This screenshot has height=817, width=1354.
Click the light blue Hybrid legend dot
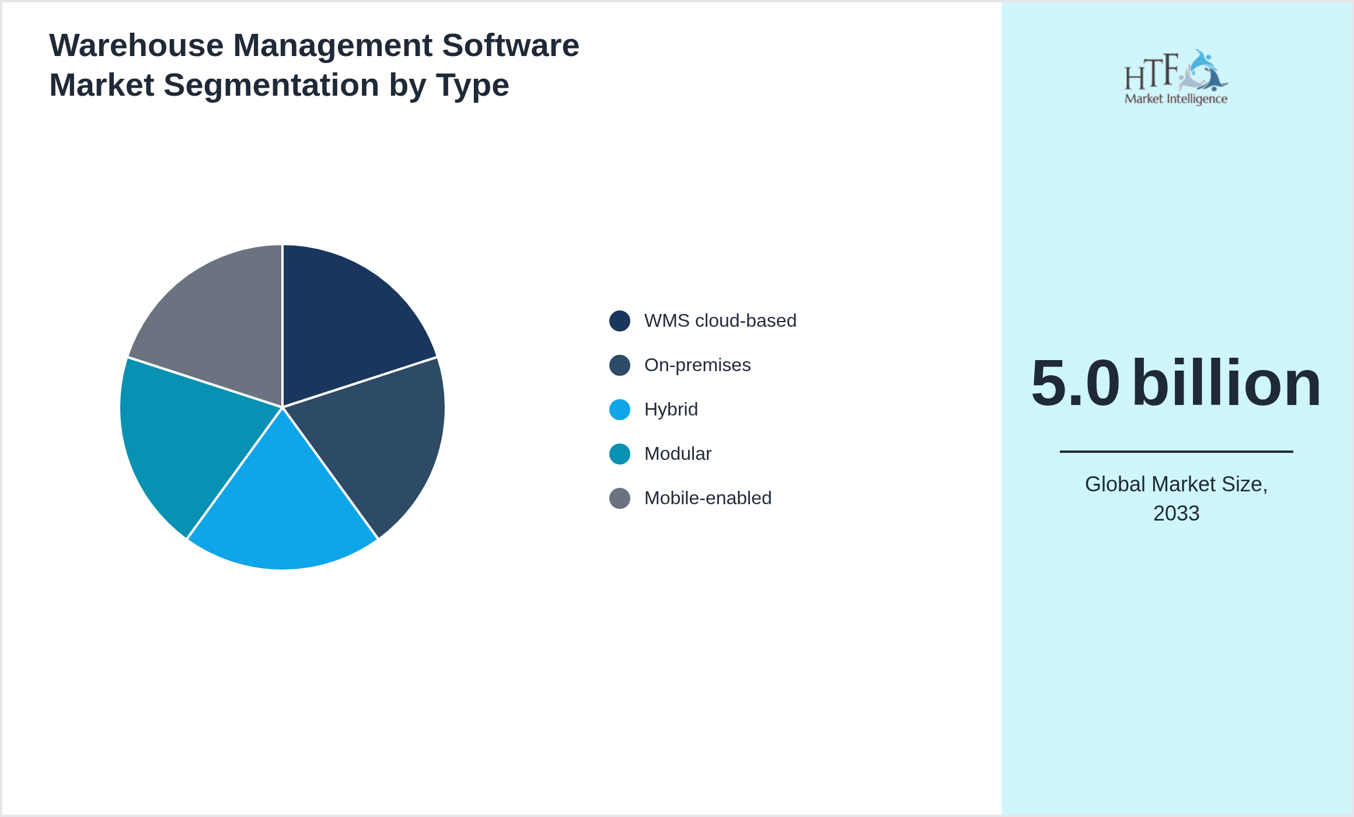point(620,410)
